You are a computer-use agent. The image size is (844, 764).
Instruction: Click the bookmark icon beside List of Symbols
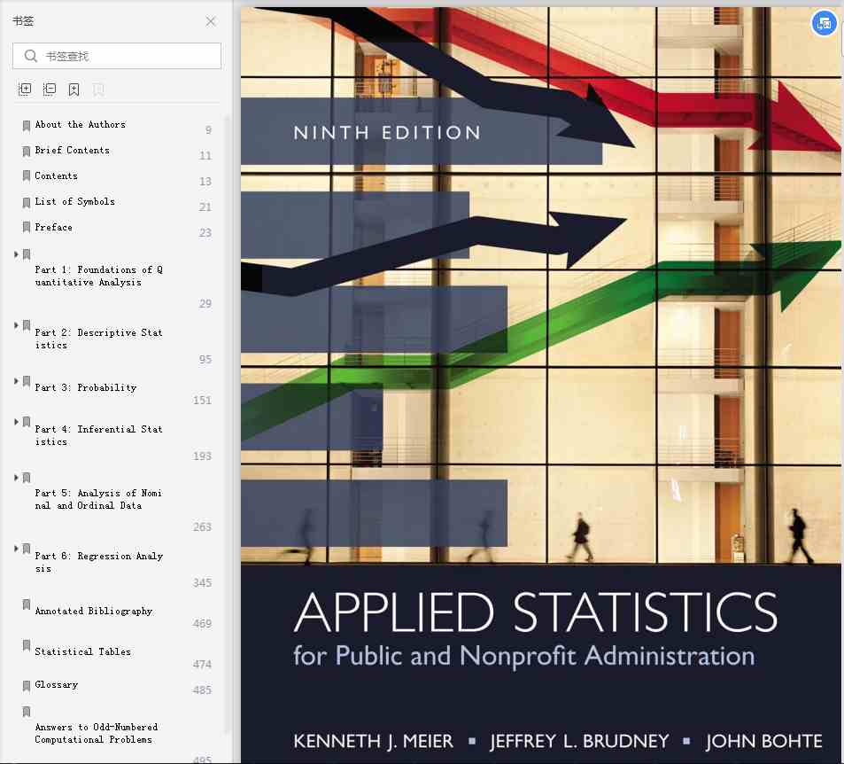tap(27, 203)
